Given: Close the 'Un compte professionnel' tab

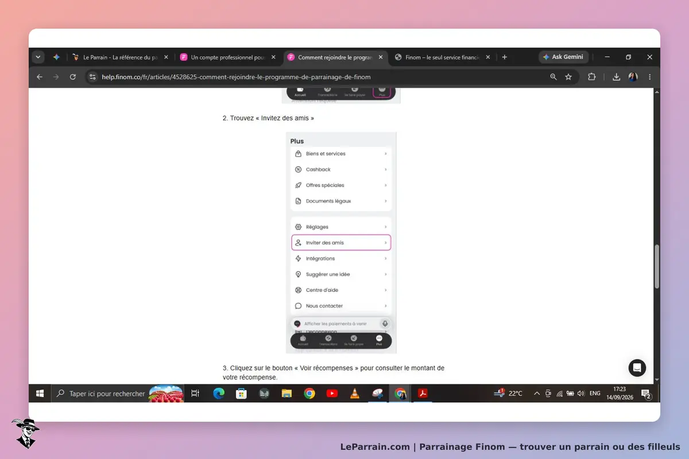Looking at the screenshot, I should [x=273, y=57].
